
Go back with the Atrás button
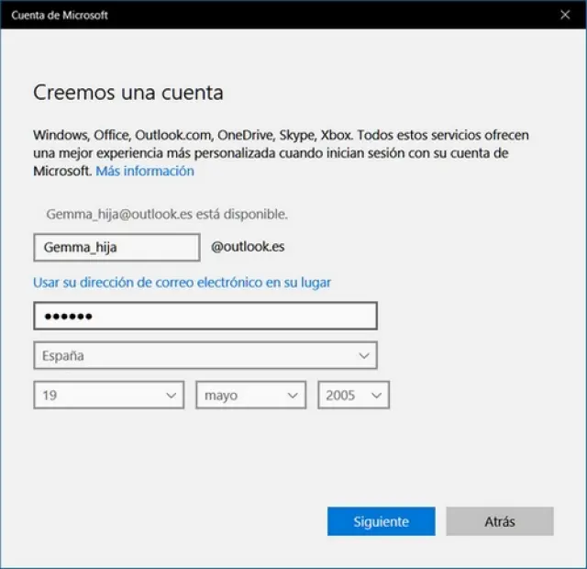pyautogui.click(x=500, y=521)
